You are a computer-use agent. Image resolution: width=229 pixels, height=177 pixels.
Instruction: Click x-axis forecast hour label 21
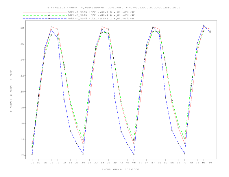(x=77, y=163)
